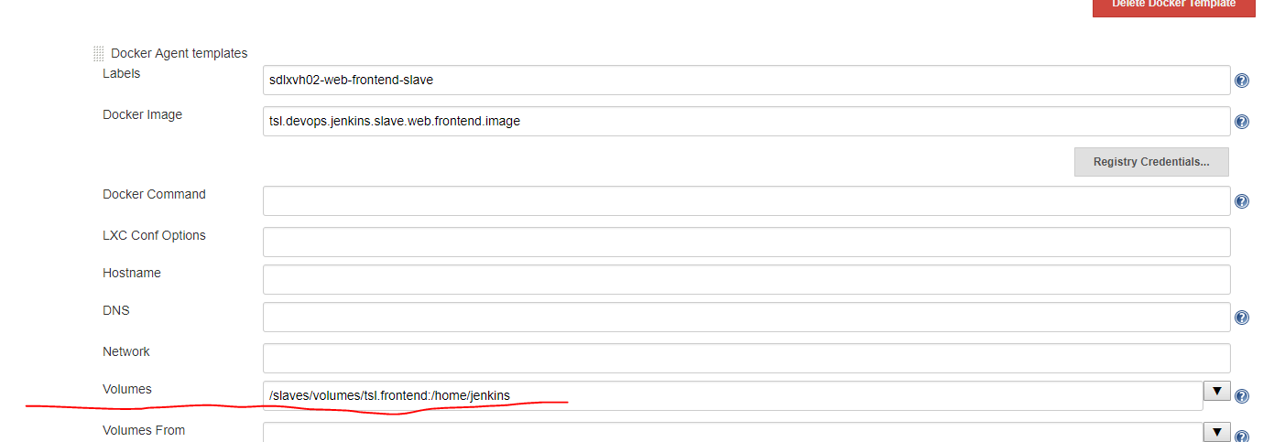Click the Network text field
Viewport: 1274px width, 442px height.
(x=746, y=359)
